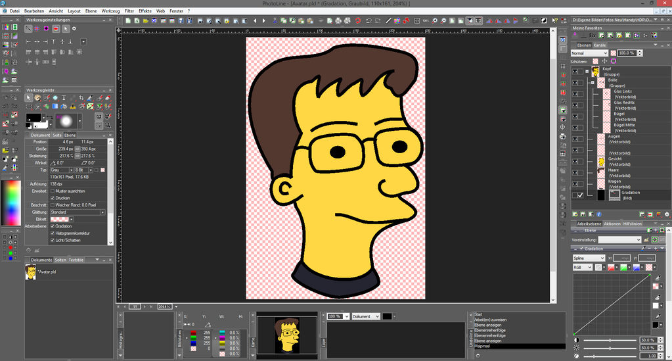
Task: Uncheck Histogrammkorrektur under Arbeitsebene
Action: (x=53, y=233)
